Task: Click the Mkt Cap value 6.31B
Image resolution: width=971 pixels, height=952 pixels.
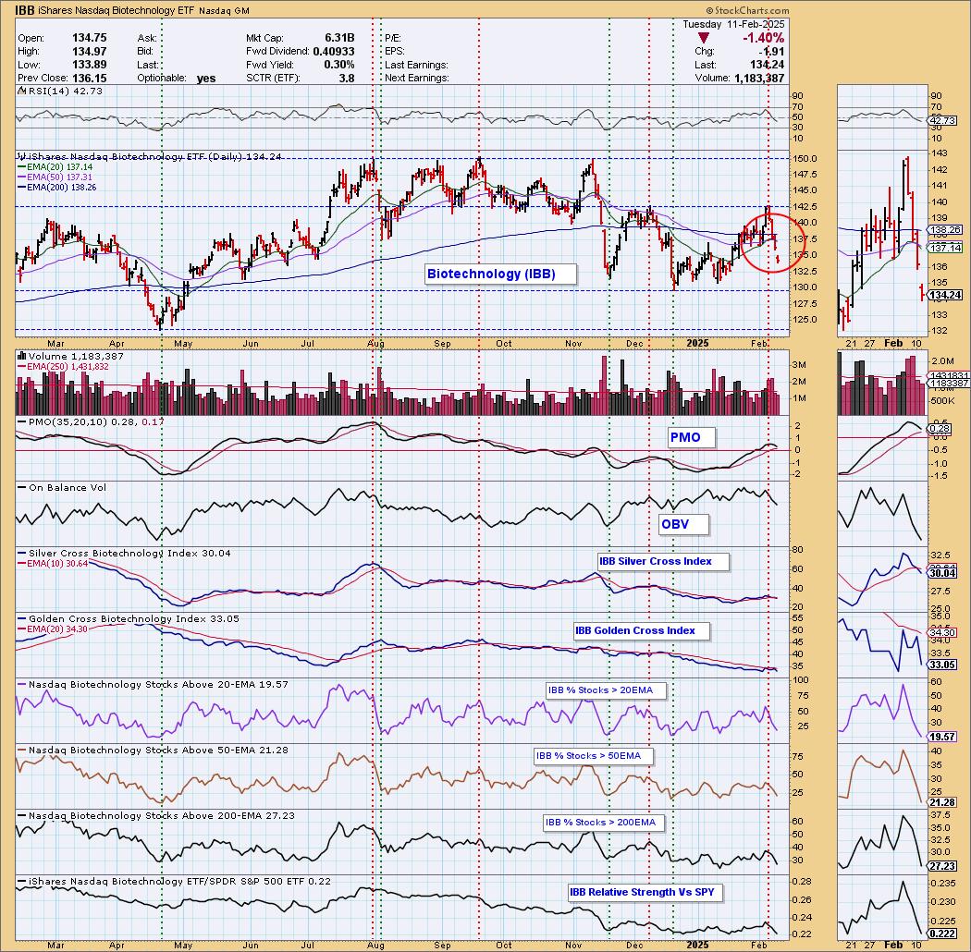Action: coord(339,38)
